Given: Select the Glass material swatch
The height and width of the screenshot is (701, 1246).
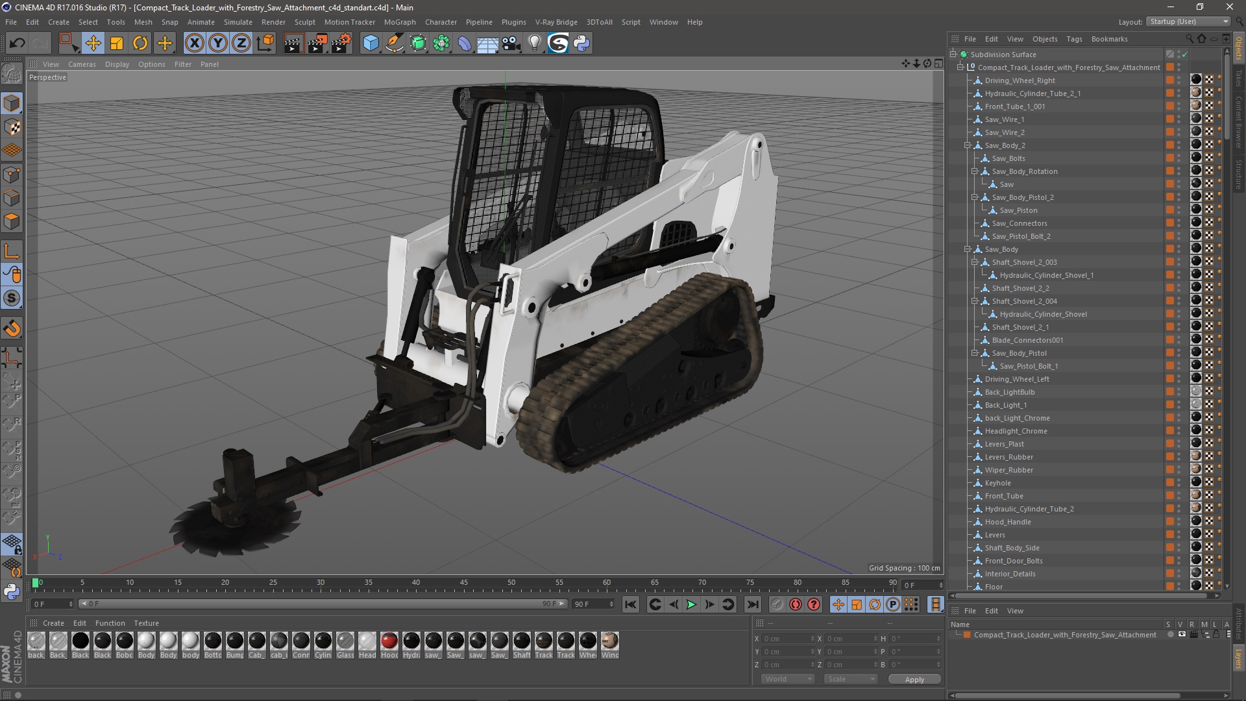Looking at the screenshot, I should pyautogui.click(x=345, y=645).
